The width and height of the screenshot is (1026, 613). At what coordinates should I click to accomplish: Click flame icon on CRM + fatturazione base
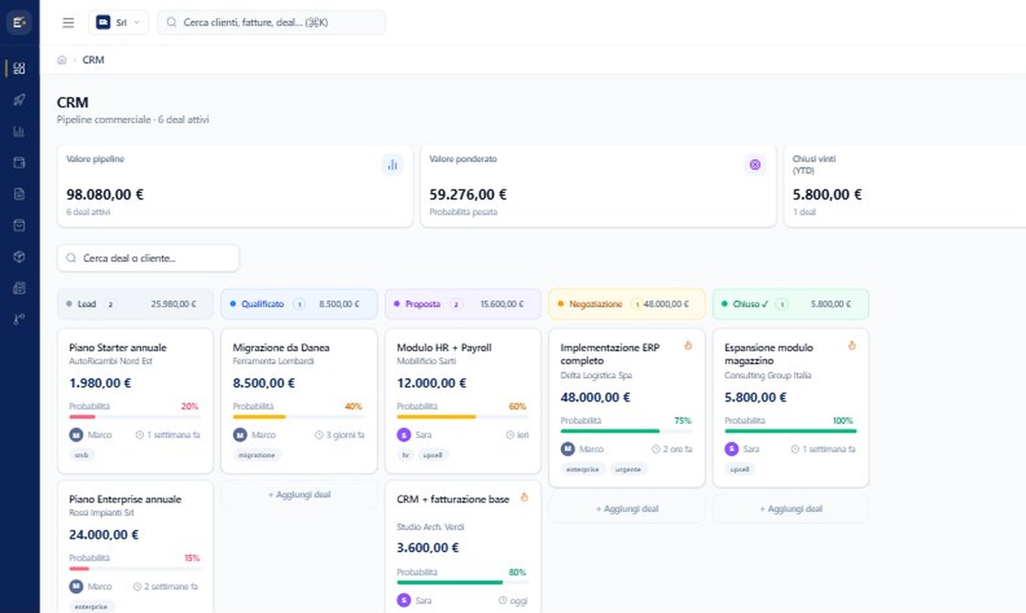[x=524, y=498]
